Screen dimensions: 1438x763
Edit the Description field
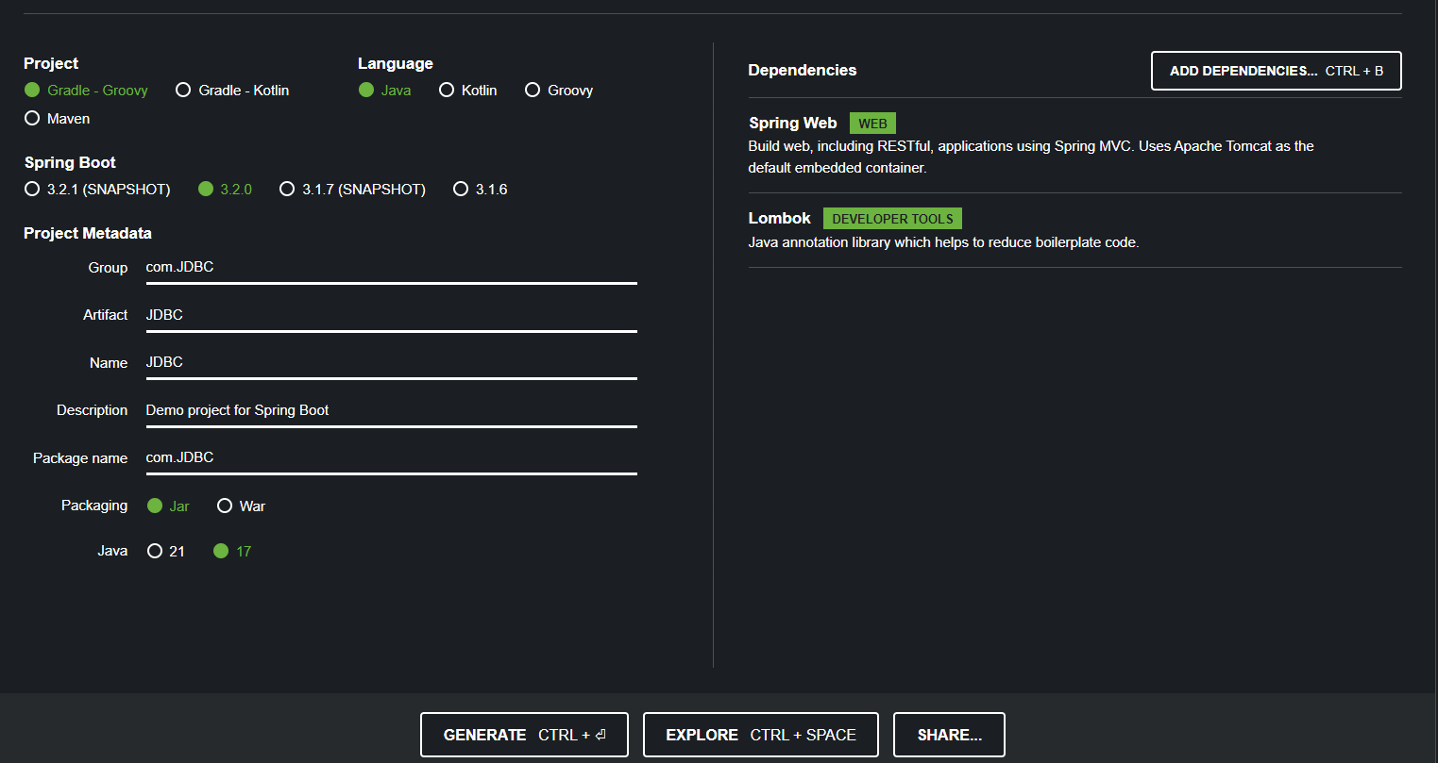tap(391, 410)
